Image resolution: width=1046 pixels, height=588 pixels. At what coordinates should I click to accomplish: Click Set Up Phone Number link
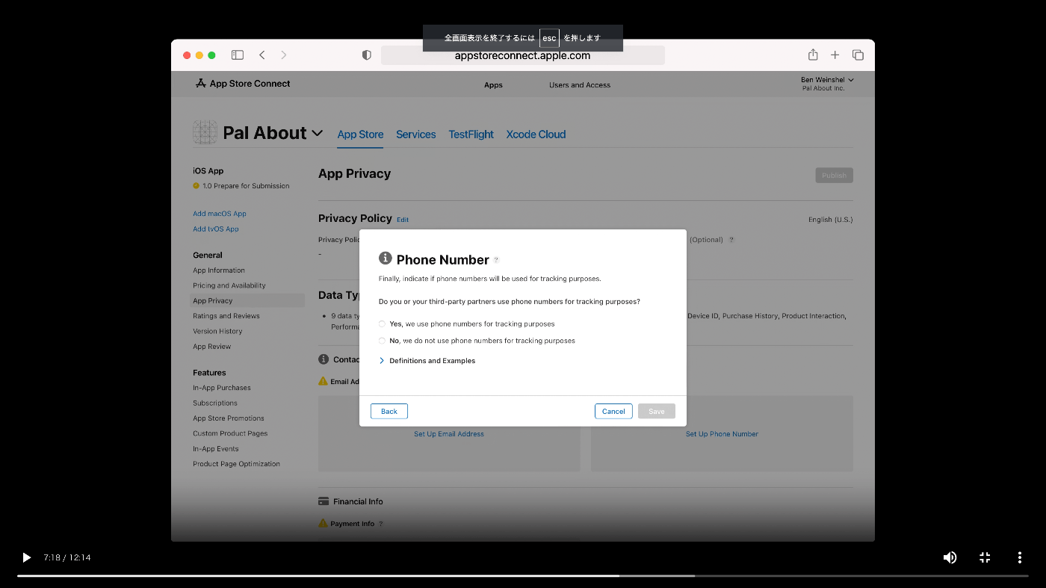(722, 434)
